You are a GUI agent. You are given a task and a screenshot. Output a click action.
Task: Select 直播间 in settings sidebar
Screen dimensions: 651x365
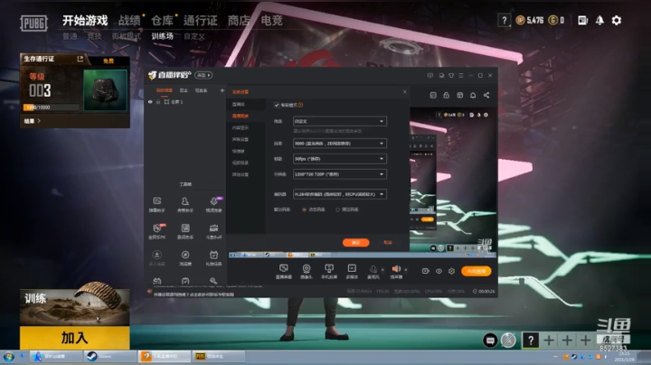click(x=239, y=104)
